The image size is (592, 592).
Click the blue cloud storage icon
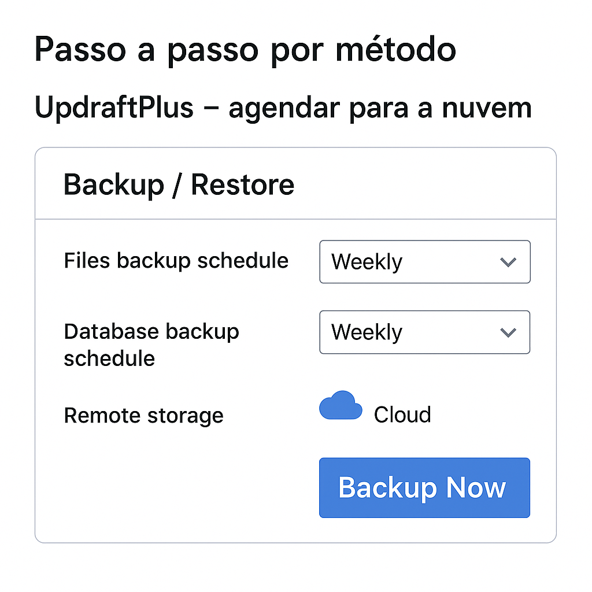tap(341, 405)
